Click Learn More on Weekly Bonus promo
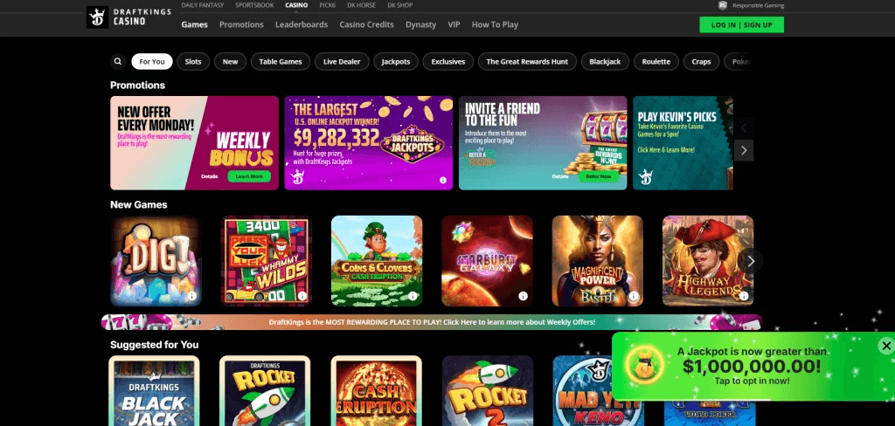Screen dimensions: 895x426 (249, 176)
